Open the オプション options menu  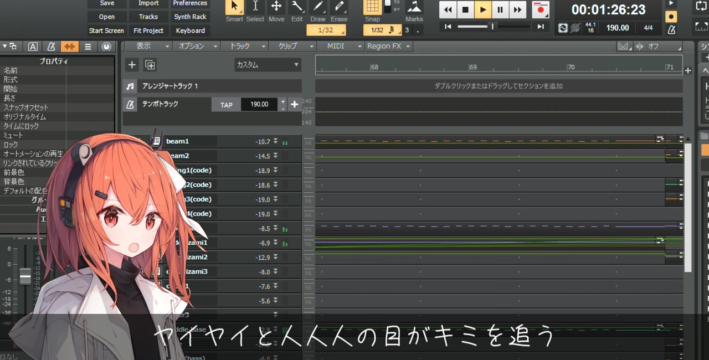point(197,46)
